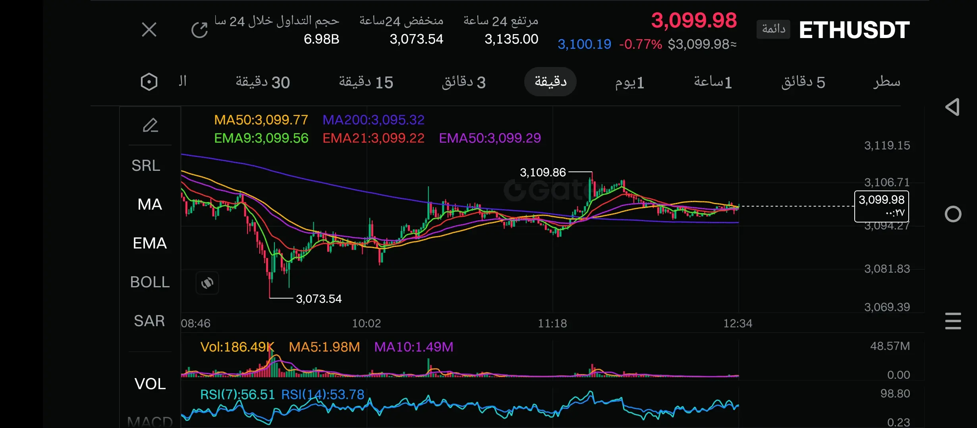Toggle the VOL indicator
The image size is (977, 428).
[150, 384]
